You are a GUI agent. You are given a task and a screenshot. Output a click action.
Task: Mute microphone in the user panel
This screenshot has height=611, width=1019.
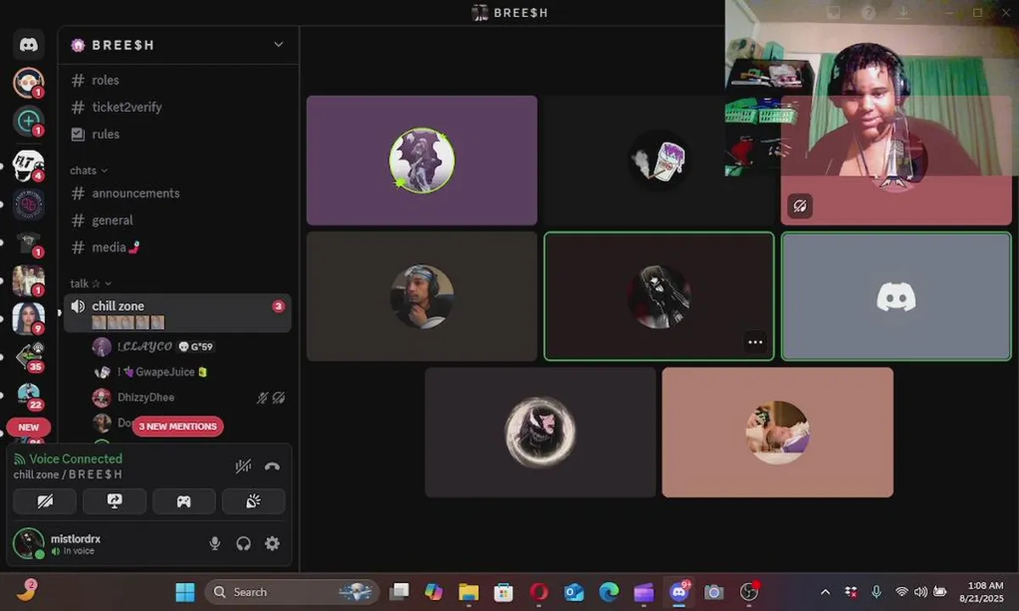[x=215, y=544]
